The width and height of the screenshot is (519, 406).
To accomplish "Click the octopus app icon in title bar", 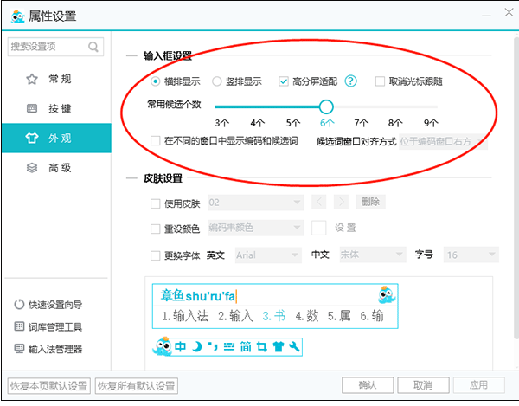I will click(x=17, y=16).
